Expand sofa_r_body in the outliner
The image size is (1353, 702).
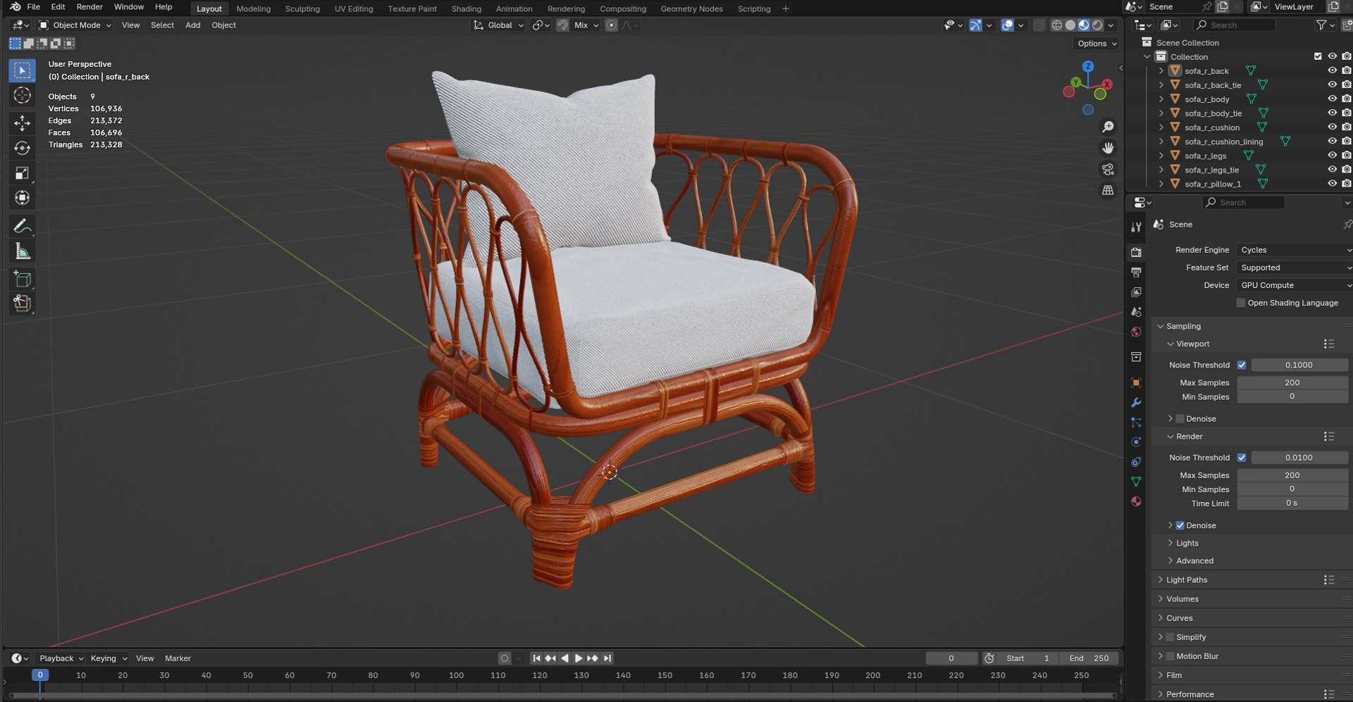pyautogui.click(x=1161, y=99)
